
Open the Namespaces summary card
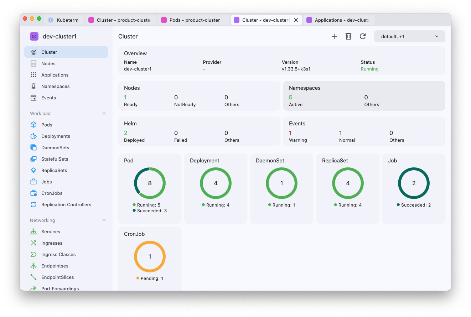(x=364, y=96)
